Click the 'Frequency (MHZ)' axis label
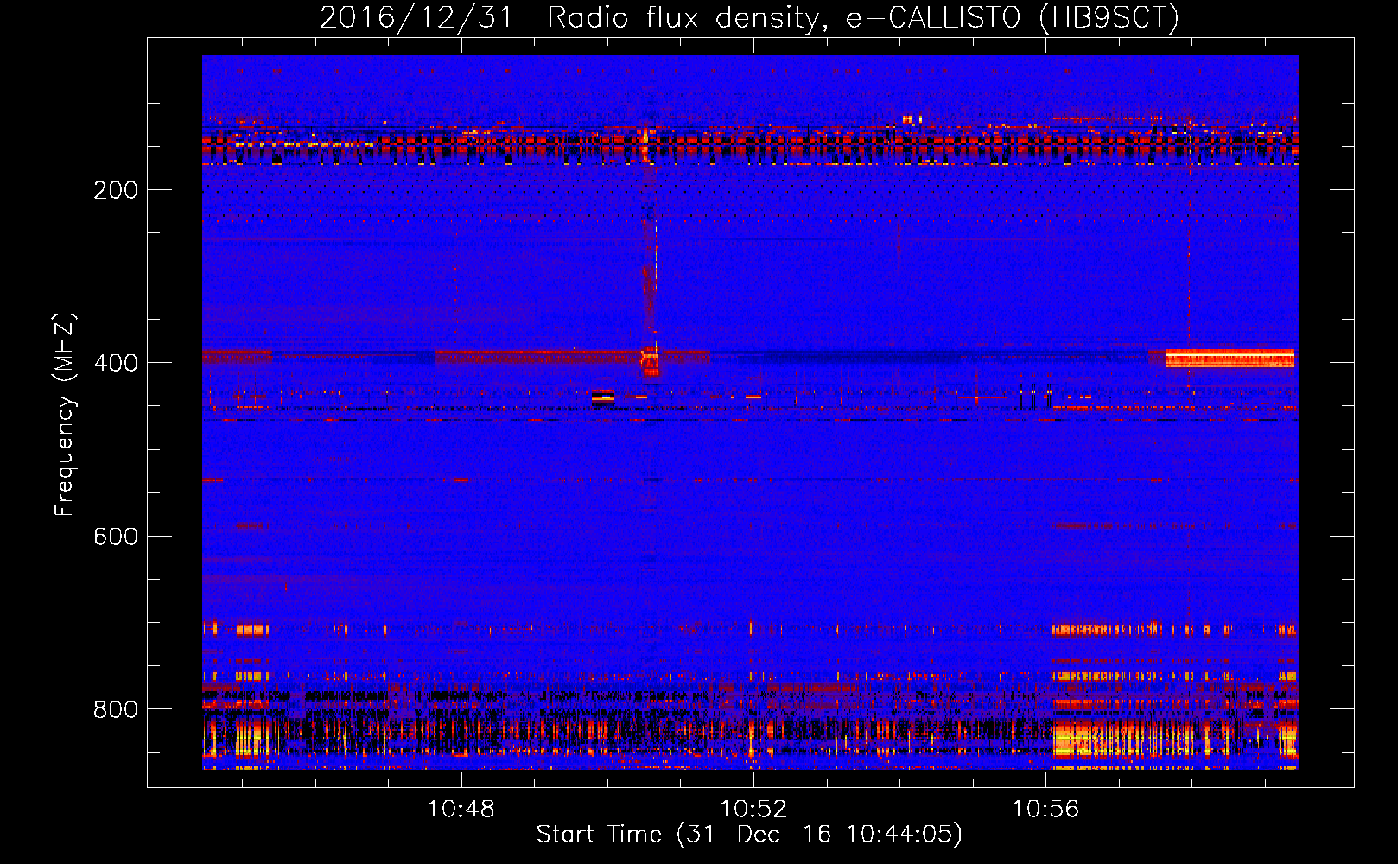The width and height of the screenshot is (1398, 864). click(65, 415)
